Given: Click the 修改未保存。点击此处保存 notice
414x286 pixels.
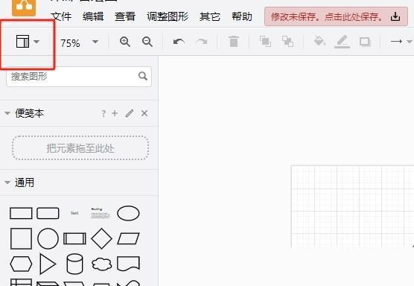Looking at the screenshot, I should [336, 16].
